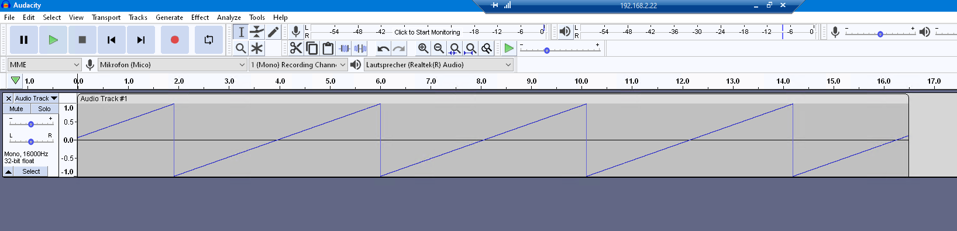
Task: Click the vertical scale 0.0 label
Action: click(68, 140)
